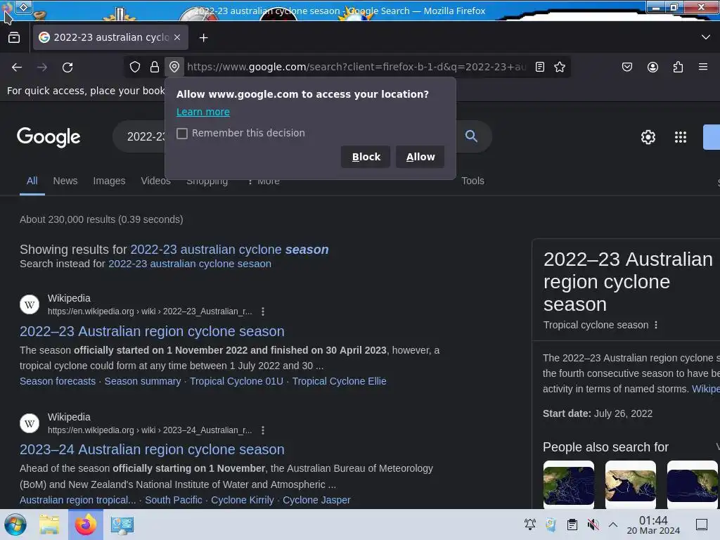Screen dimensions: 720x540
Task: Open the Season forecasts sitelink
Action: pos(58,381)
